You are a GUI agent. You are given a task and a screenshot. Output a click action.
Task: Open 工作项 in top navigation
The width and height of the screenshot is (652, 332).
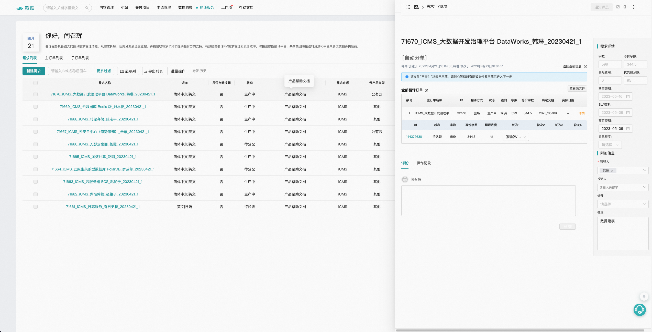[226, 7]
